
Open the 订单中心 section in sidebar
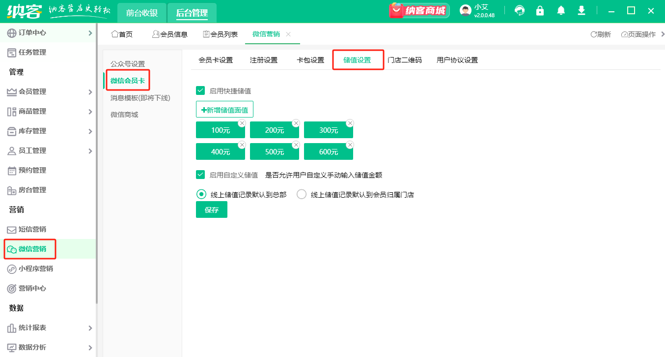[29, 32]
